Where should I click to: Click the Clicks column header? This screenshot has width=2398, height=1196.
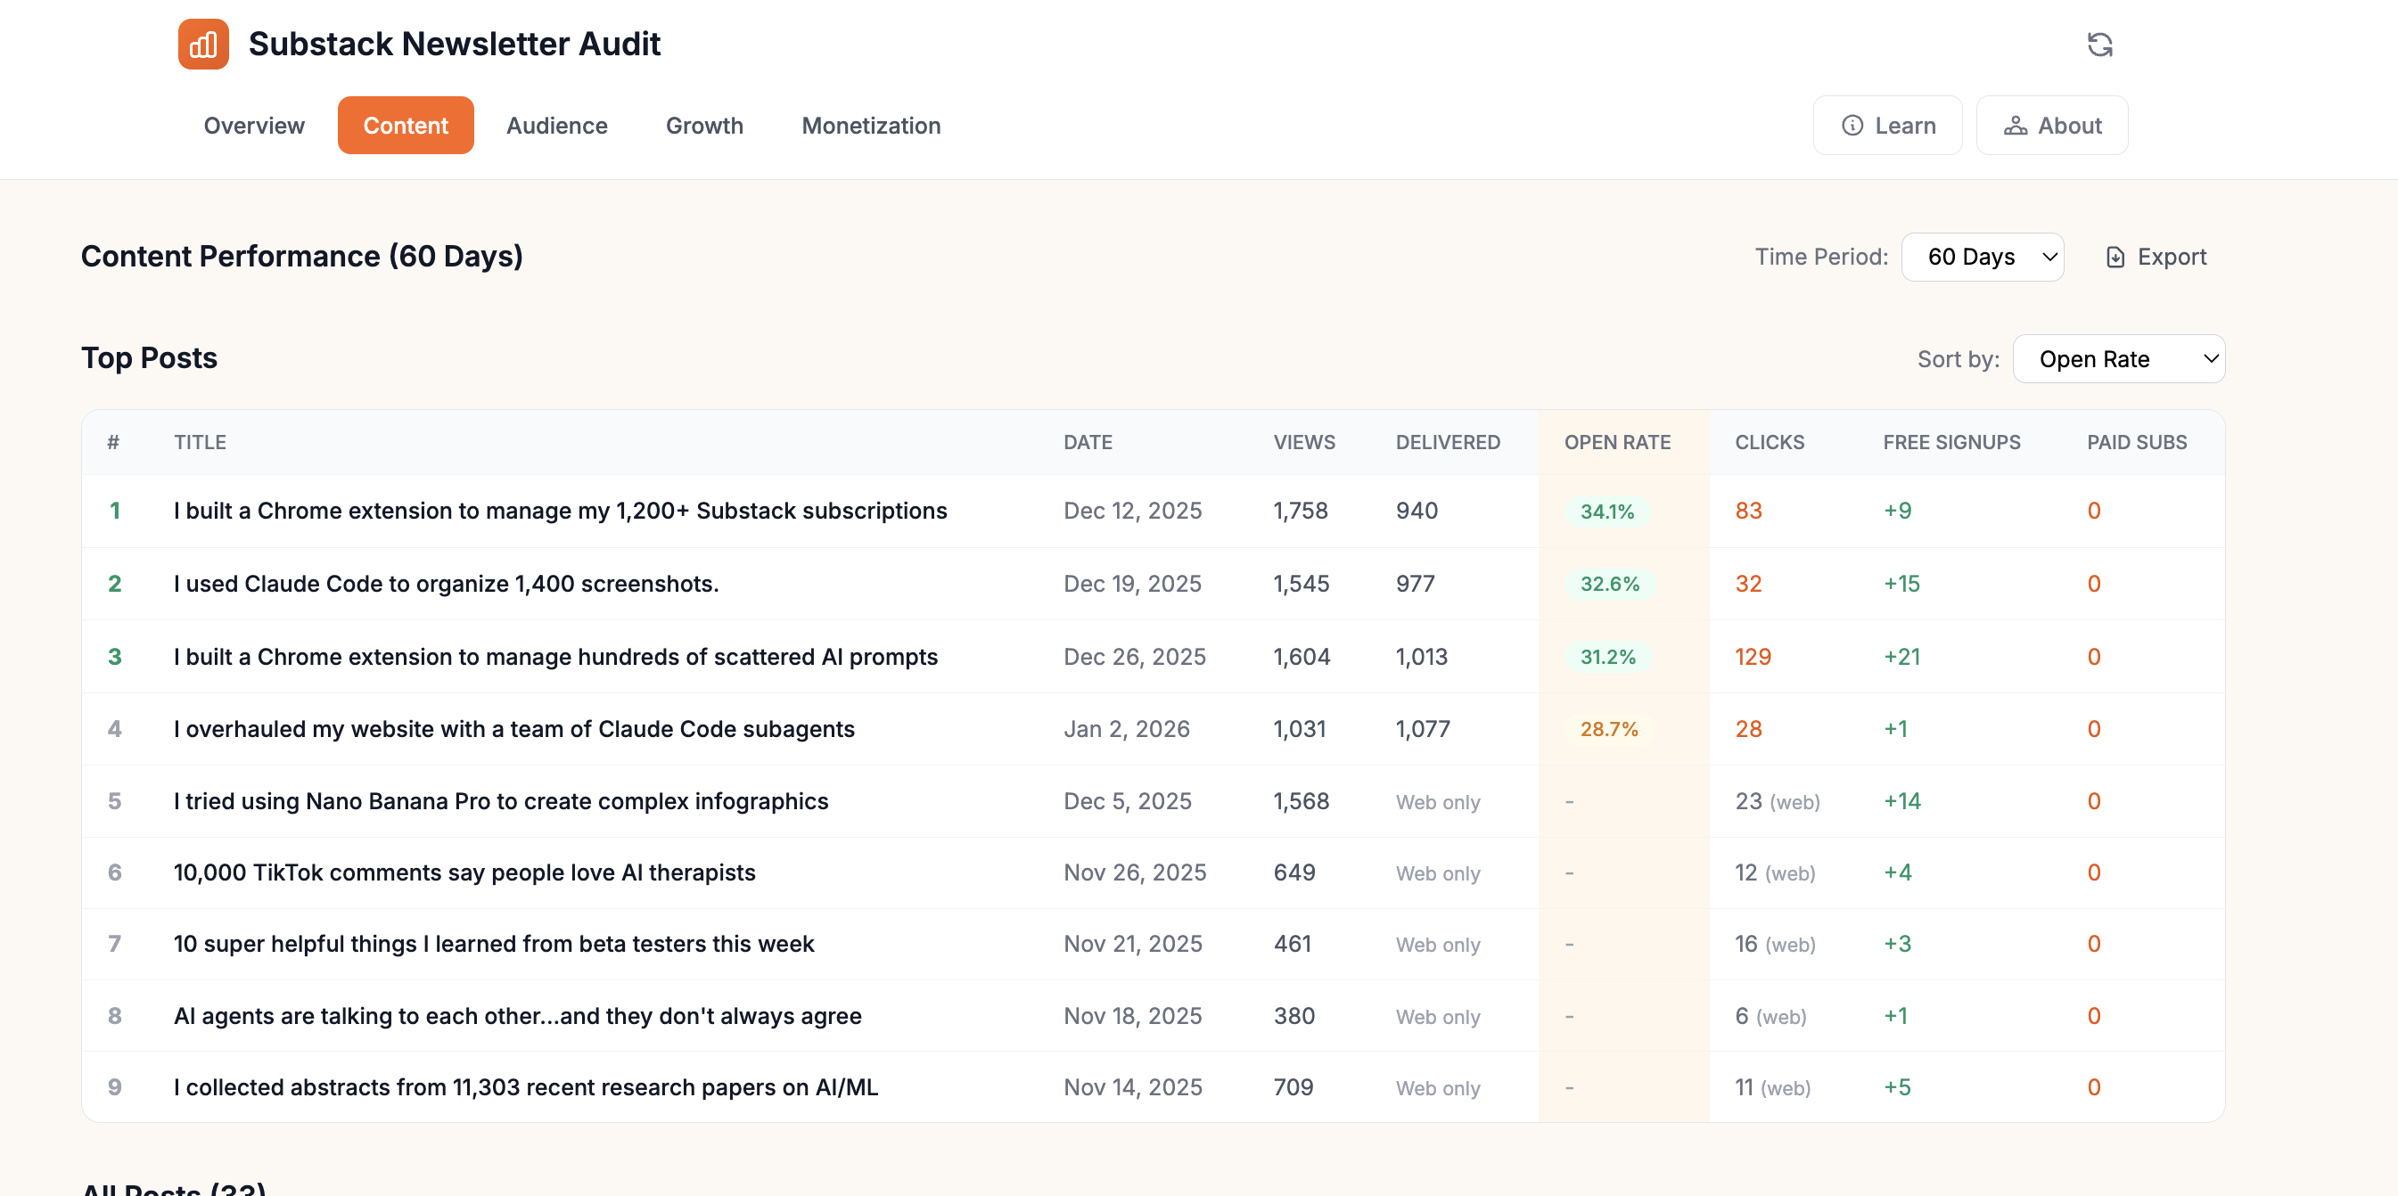coord(1769,442)
